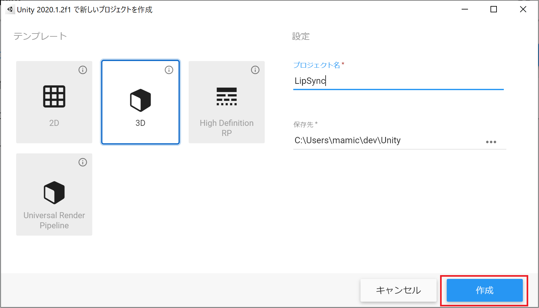Click the 3D template cube icon
Screen dimensions: 539x308
tap(140, 100)
